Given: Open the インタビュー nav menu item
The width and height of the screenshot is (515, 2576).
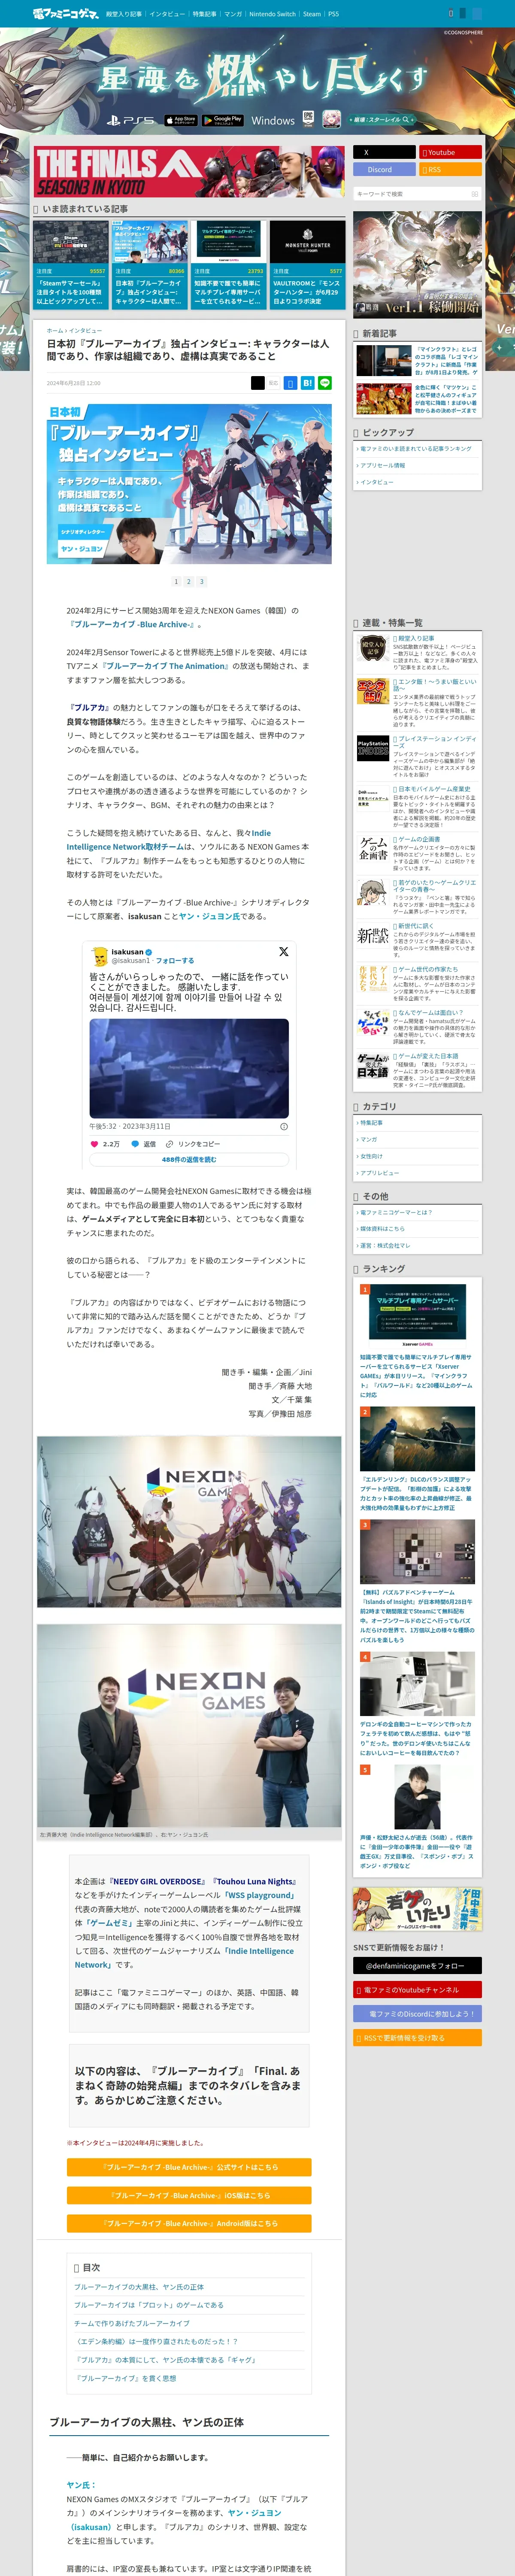Looking at the screenshot, I should (167, 14).
